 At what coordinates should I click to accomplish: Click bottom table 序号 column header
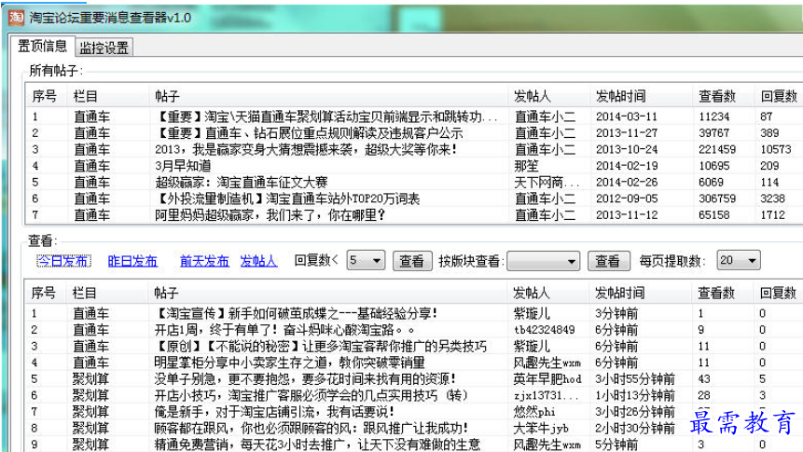coord(44,293)
